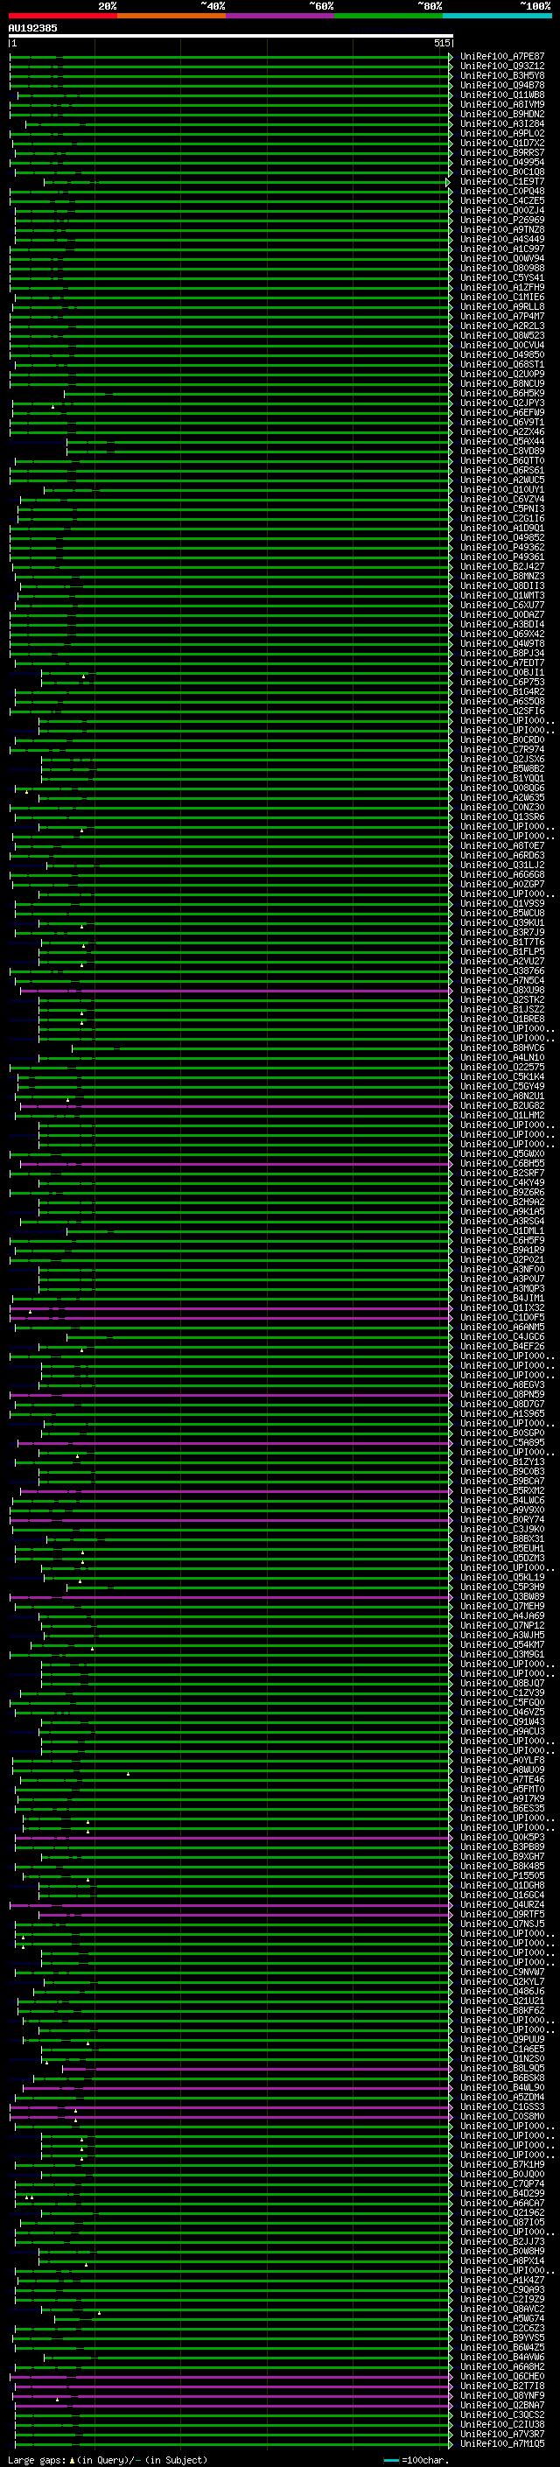Select the UniRef100_A4LN10 row label
This screenshot has width=560, height=2467.
click(502, 1058)
